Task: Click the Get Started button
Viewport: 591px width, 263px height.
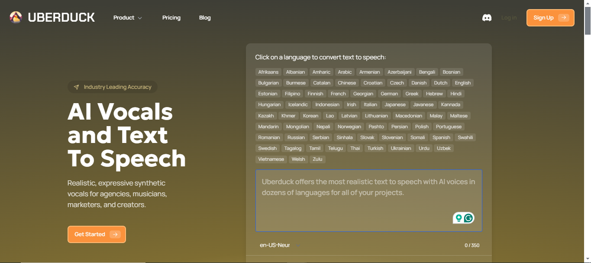Action: pos(97,234)
